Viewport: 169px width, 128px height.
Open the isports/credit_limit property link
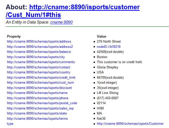pos(41,78)
